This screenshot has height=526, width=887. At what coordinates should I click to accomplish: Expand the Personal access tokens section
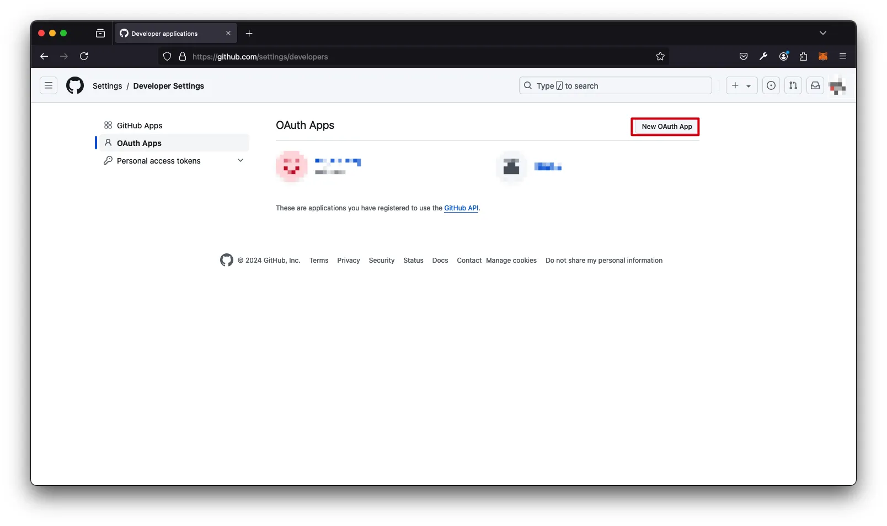point(240,161)
